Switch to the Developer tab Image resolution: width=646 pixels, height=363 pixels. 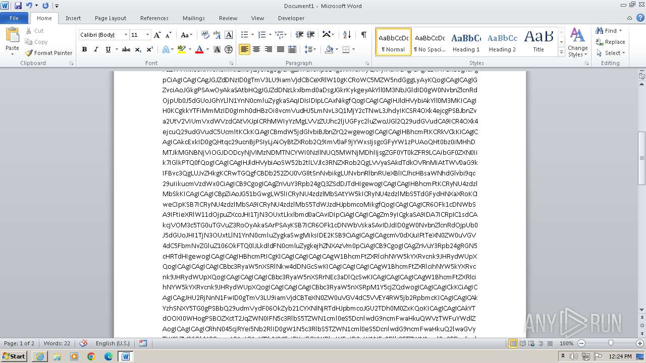coord(291,18)
